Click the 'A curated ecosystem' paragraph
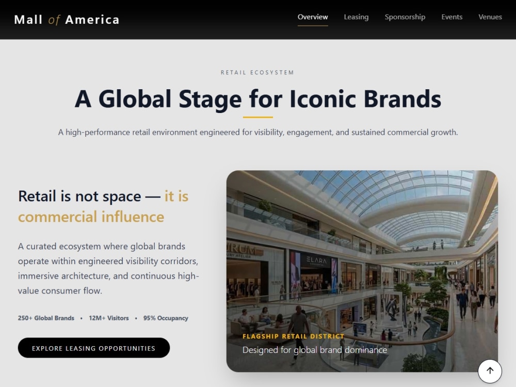516x387 pixels. (x=108, y=268)
